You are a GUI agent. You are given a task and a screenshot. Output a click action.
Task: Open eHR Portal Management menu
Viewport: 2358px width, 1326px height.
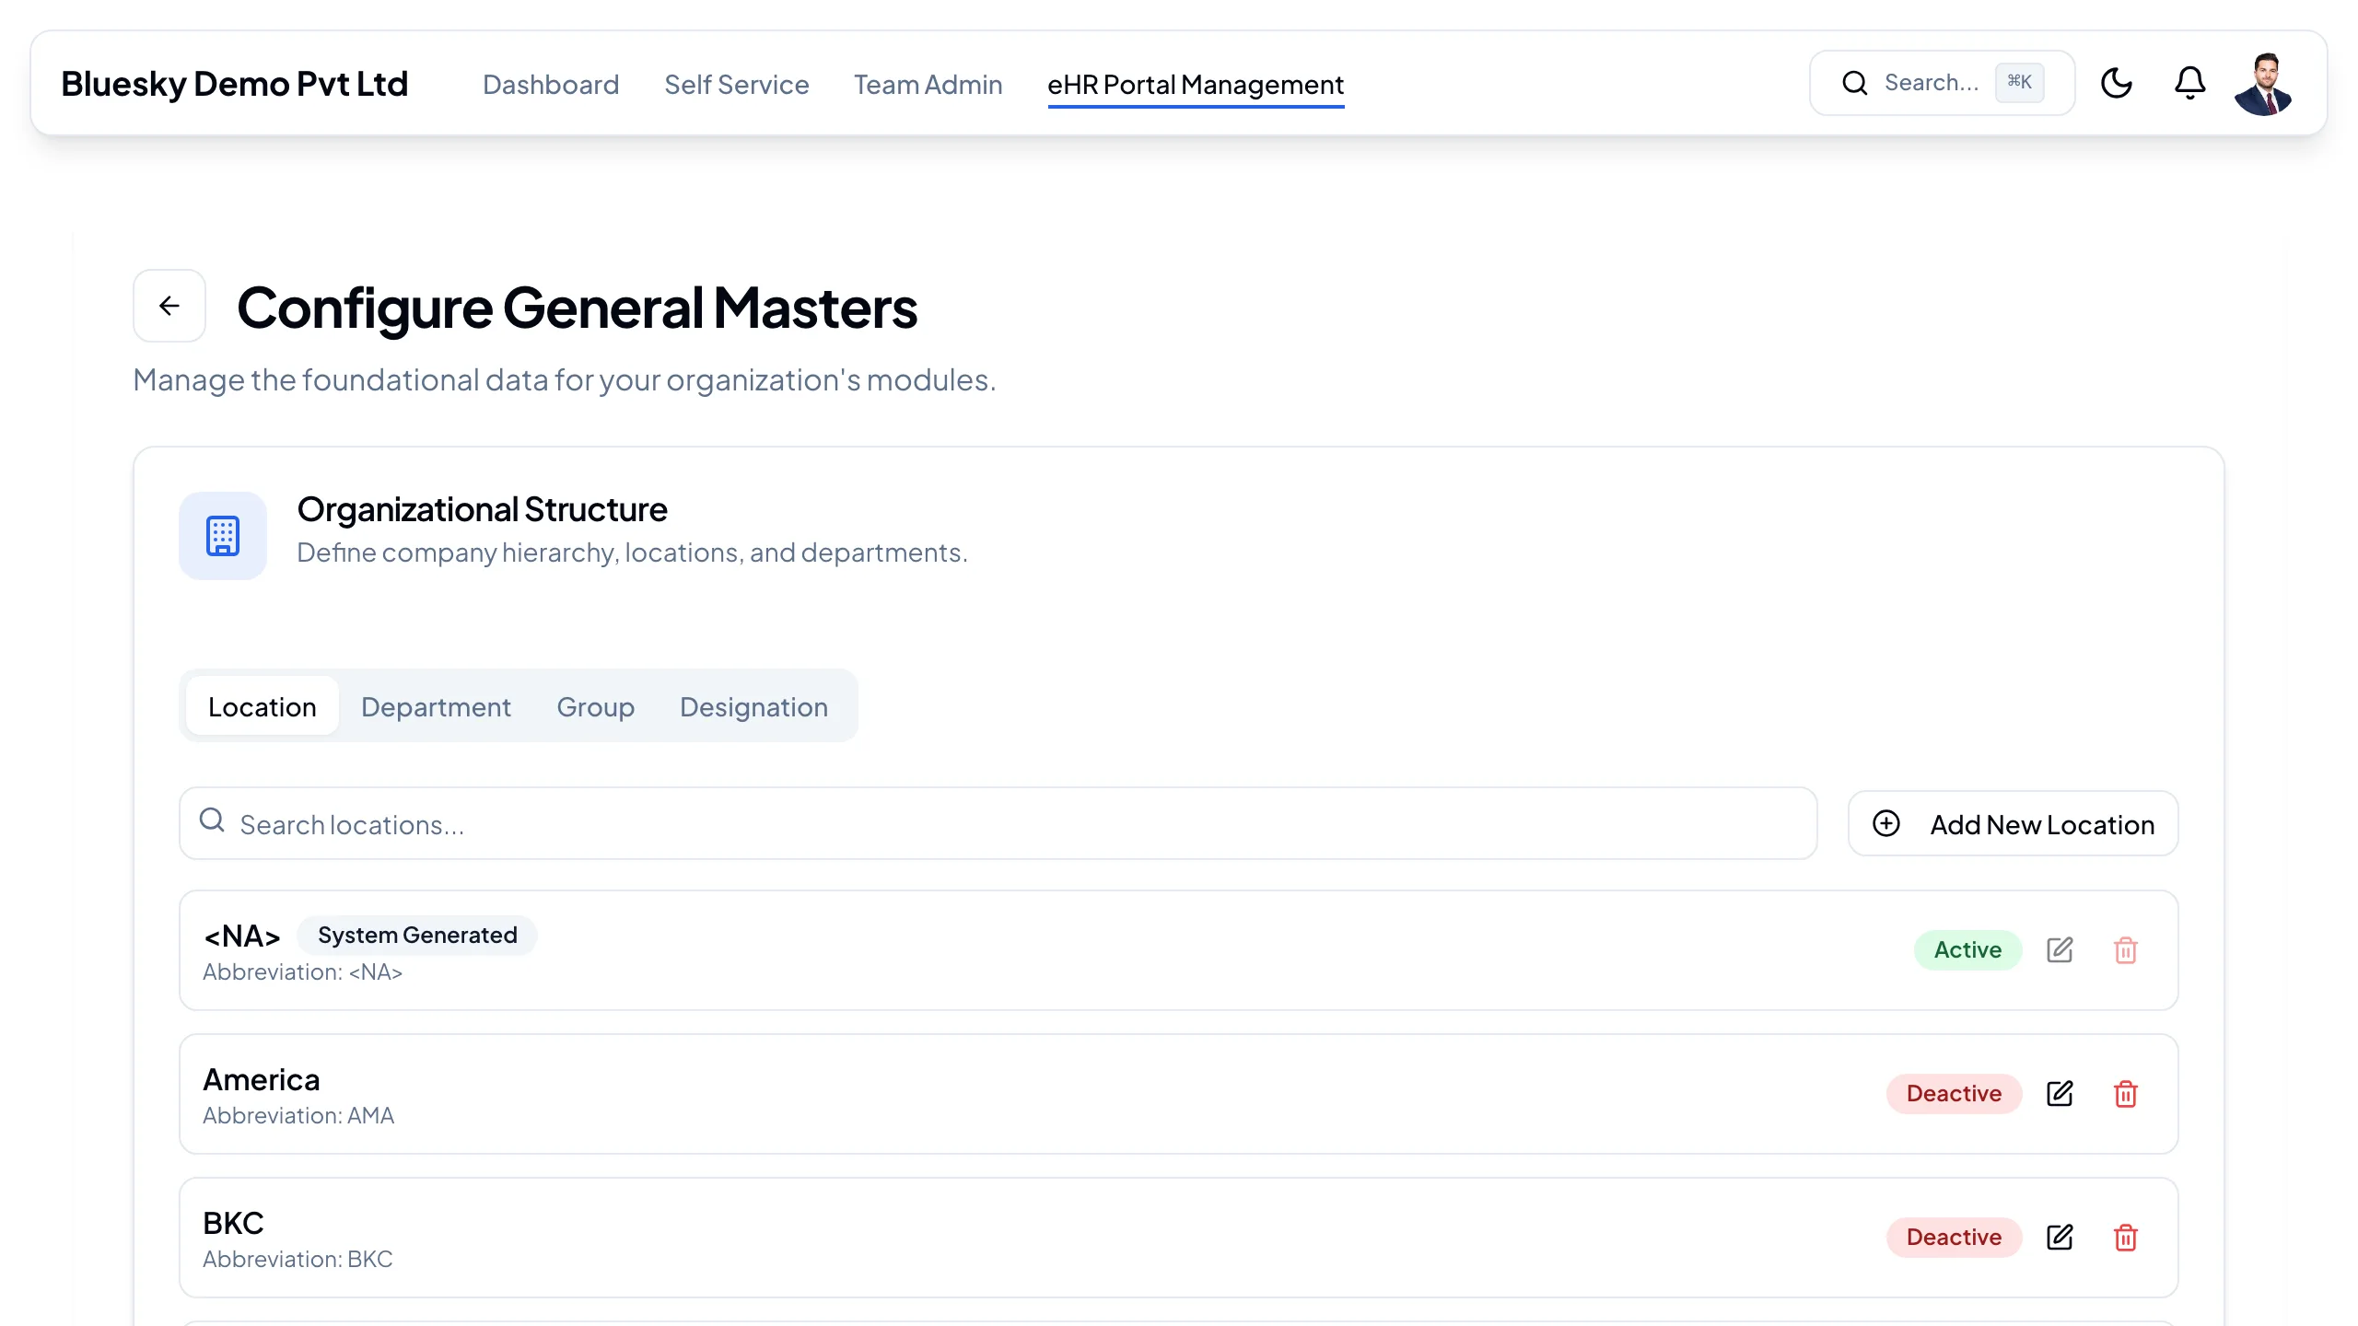(1196, 85)
